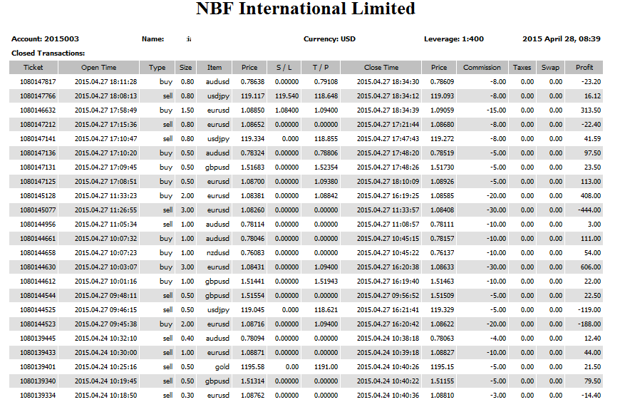
Task: Select the NBF International Limited title
Action: pyautogui.click(x=306, y=9)
